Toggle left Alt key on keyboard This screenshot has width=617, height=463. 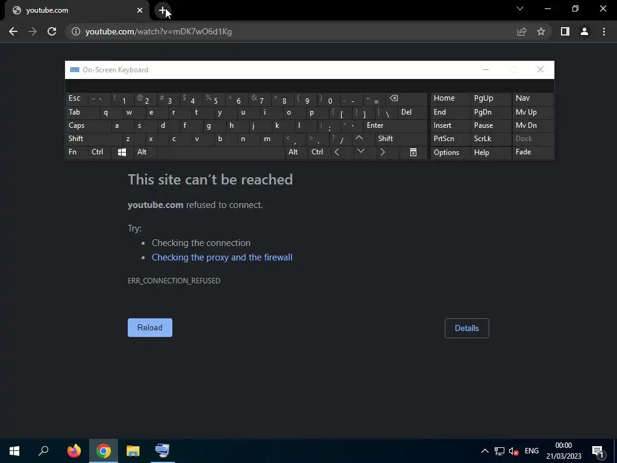point(145,153)
